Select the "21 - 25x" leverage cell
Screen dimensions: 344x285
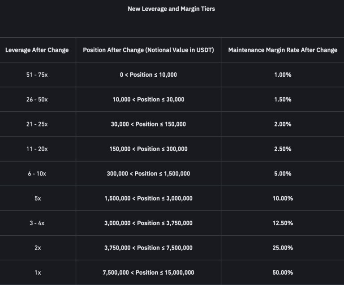(x=37, y=124)
